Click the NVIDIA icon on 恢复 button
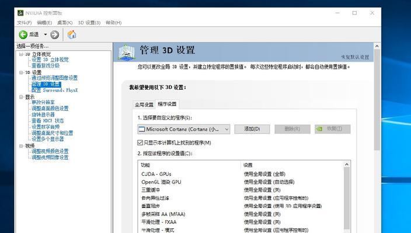Screen dimensions: 411x233 pos(319,129)
